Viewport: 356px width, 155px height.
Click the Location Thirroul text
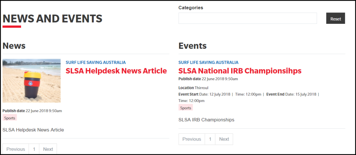(193, 88)
